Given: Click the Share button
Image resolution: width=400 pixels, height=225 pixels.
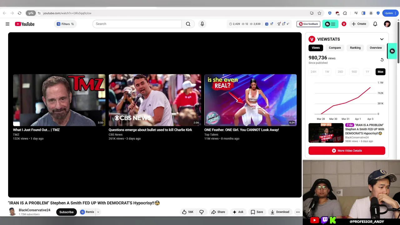Looking at the screenshot, I should point(218,212).
